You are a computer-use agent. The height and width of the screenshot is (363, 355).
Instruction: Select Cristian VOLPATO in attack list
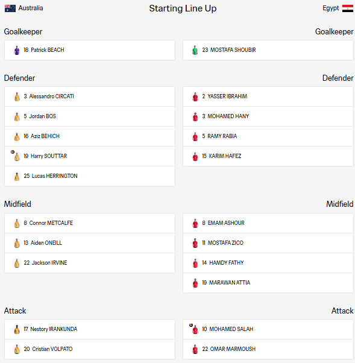coord(90,349)
